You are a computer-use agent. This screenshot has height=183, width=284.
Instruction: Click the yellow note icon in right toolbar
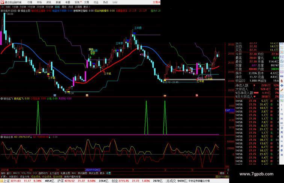click(282, 48)
